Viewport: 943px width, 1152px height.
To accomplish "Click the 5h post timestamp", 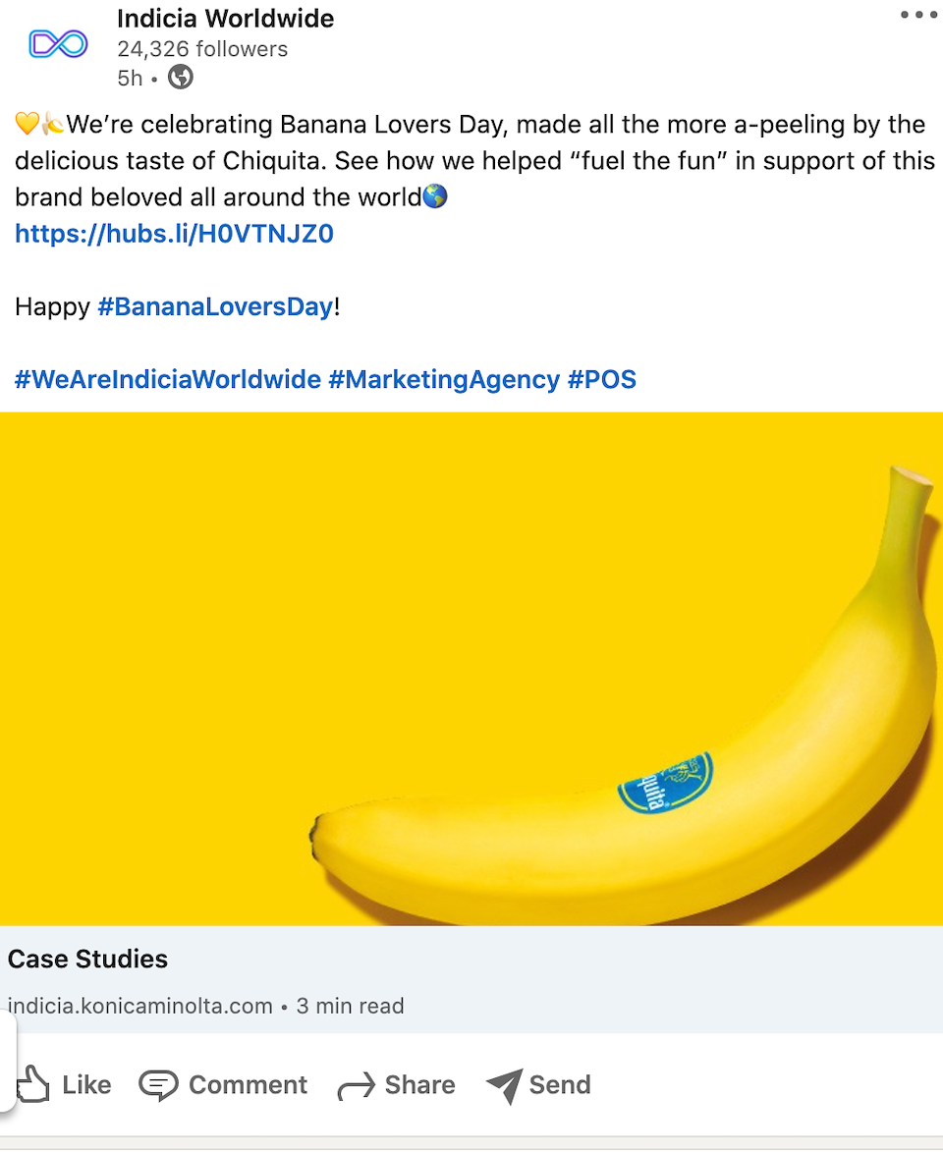I will [130, 78].
